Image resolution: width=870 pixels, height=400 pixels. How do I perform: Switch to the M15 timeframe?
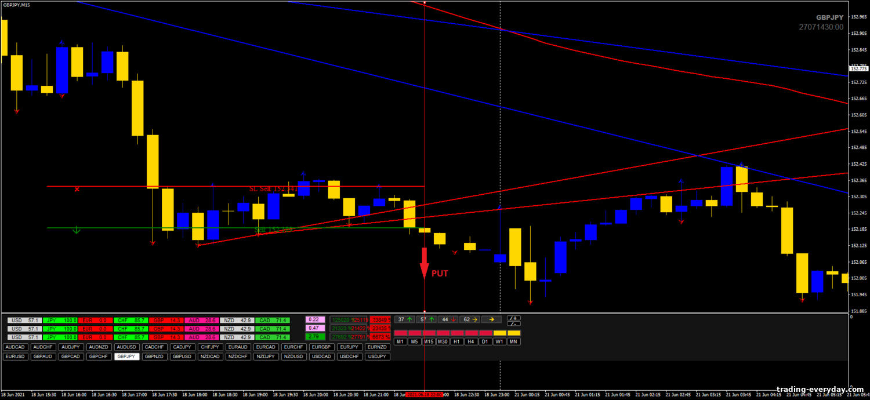(x=429, y=341)
